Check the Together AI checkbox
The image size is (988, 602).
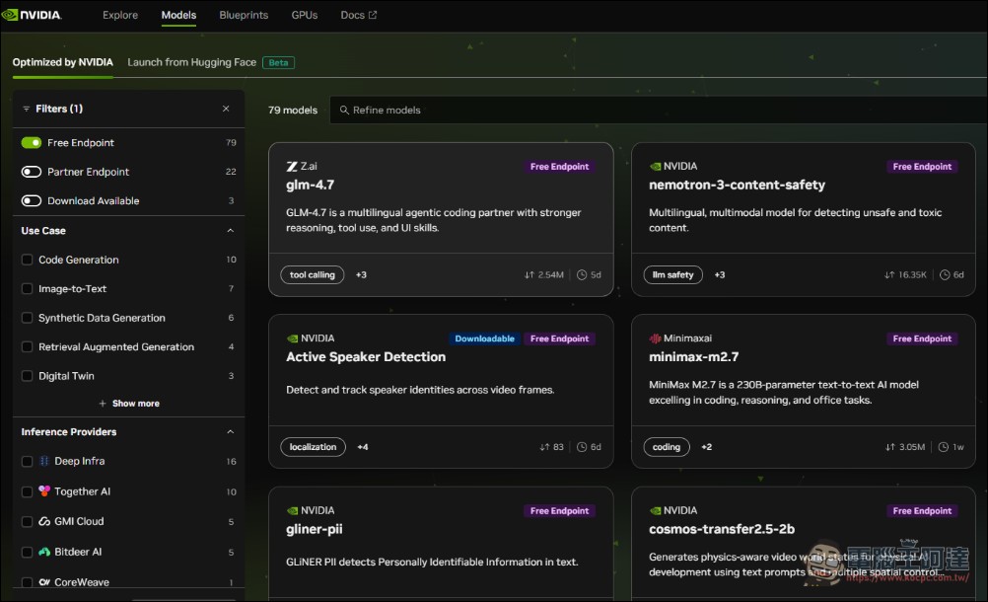(27, 491)
